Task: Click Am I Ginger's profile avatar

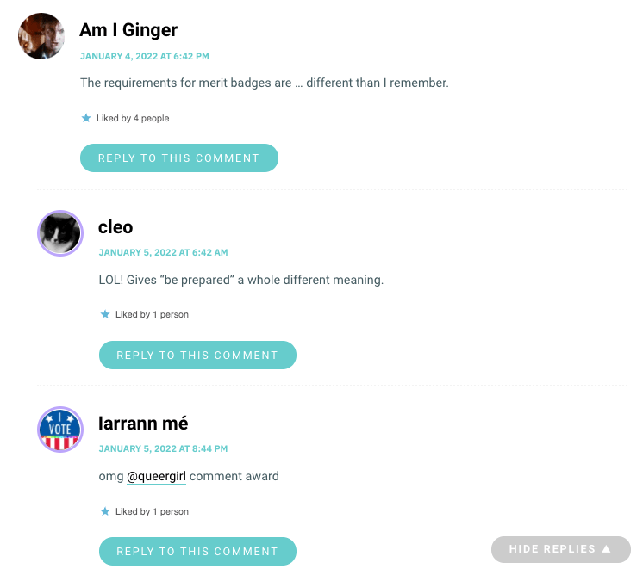Action: [x=41, y=36]
